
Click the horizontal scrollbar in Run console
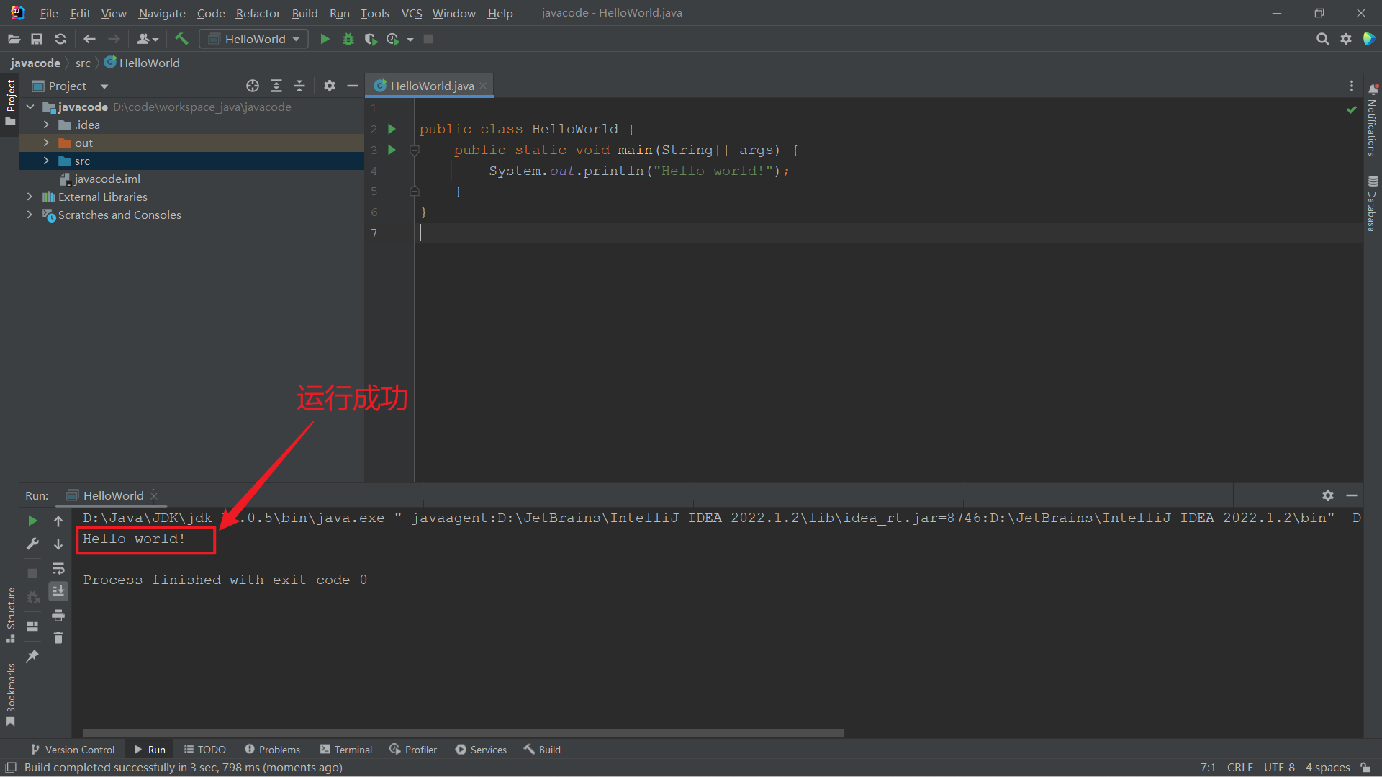pos(463,732)
